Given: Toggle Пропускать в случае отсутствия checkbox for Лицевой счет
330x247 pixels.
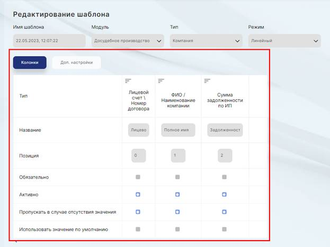Looking at the screenshot, I should pos(138,212).
